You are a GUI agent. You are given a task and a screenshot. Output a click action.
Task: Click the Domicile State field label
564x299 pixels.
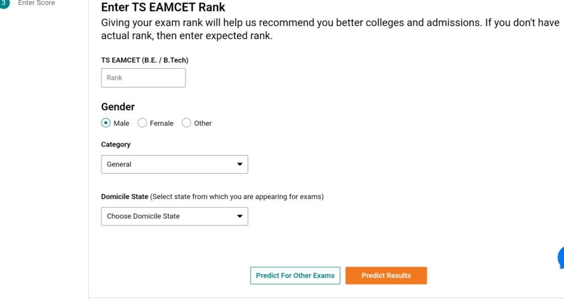point(124,197)
